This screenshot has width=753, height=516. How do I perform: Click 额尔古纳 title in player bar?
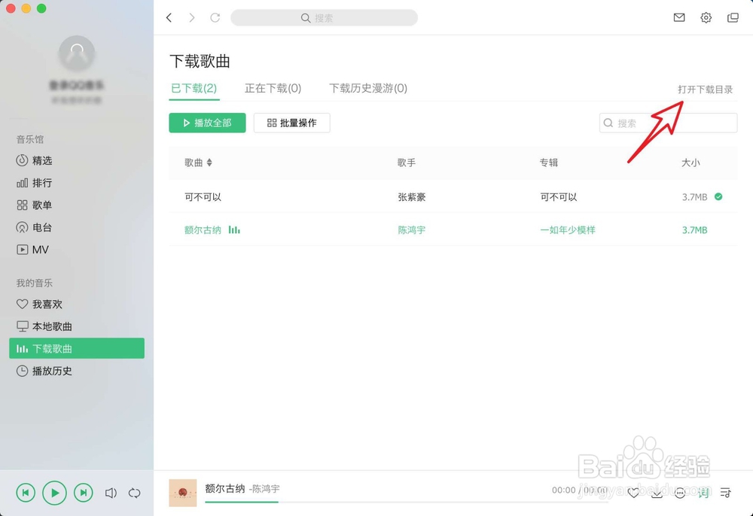(225, 489)
